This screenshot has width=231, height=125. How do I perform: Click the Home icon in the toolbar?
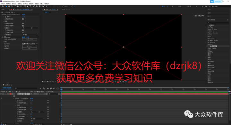click(x=3, y=6)
